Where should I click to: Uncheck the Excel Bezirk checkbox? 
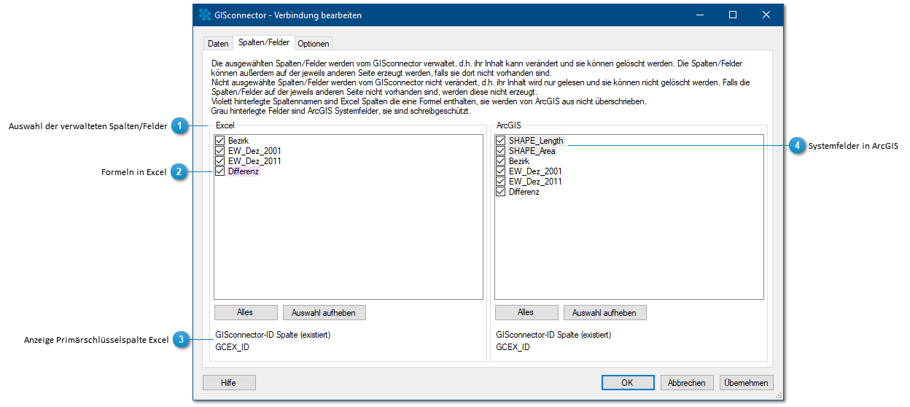coord(220,141)
